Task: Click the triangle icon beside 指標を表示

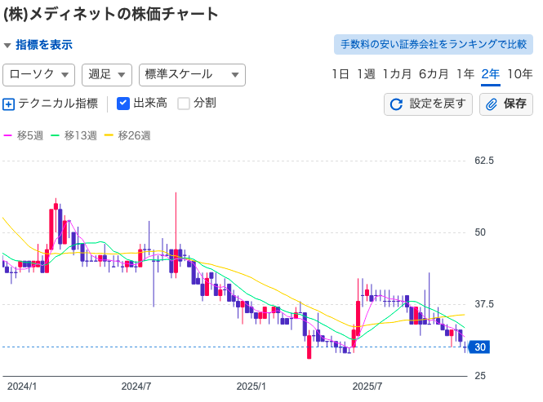Action: tap(7, 46)
